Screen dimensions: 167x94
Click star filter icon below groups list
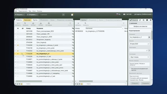point(78,84)
